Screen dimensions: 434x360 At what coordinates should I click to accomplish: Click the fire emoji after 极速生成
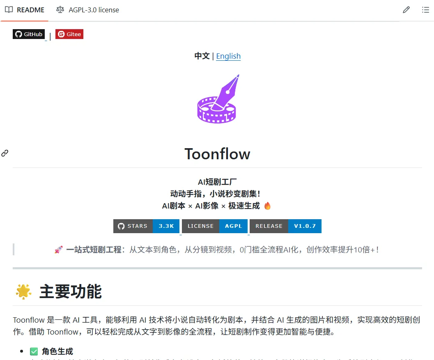[267, 206]
